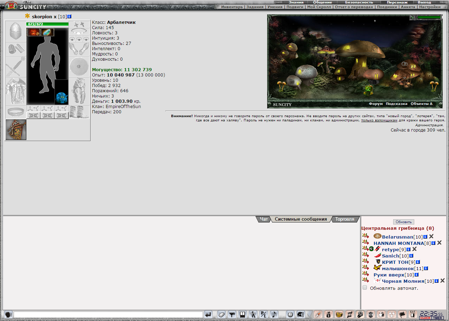Click the floppy disk save icon
449x321 pixels.
click(243, 315)
